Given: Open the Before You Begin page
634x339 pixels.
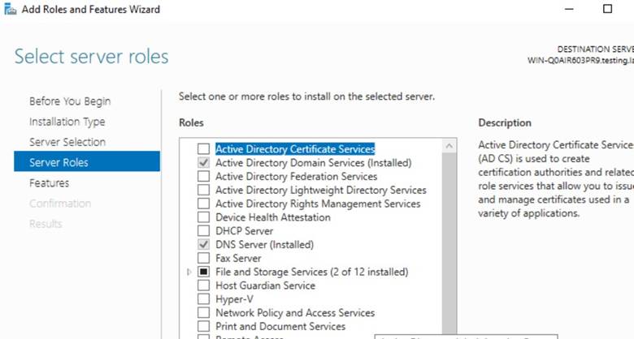Looking at the screenshot, I should [x=70, y=101].
